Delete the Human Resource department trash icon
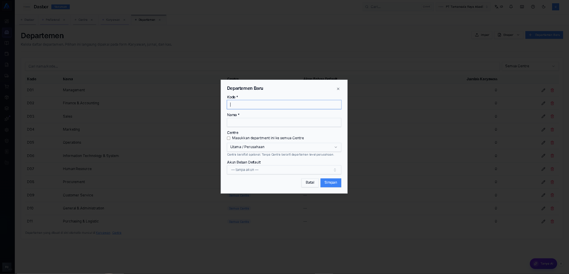 [x=552, y=169]
